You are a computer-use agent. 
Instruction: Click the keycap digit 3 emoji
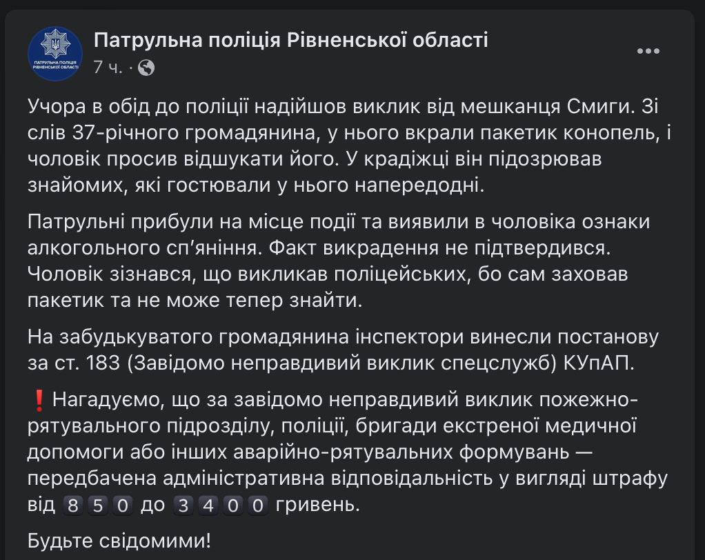[x=183, y=506]
